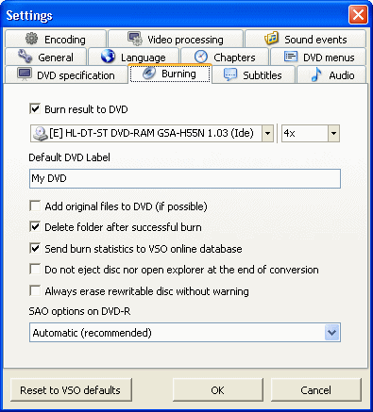Enable Add original files to DVD
This screenshot has width=373, height=412.
35,206
